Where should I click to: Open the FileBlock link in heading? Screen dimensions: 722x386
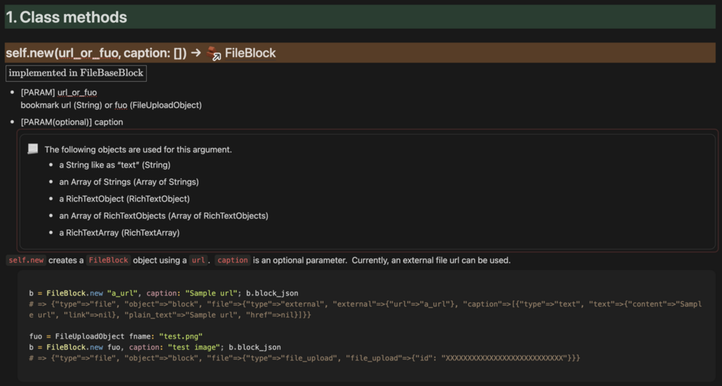[250, 53]
